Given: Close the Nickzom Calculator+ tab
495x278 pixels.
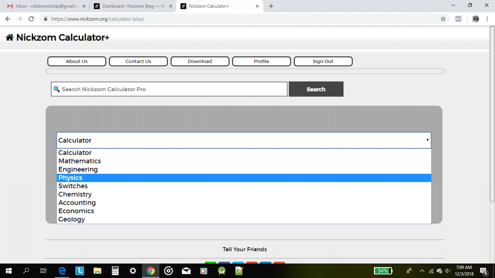Looking at the screenshot, I should coord(257,6).
